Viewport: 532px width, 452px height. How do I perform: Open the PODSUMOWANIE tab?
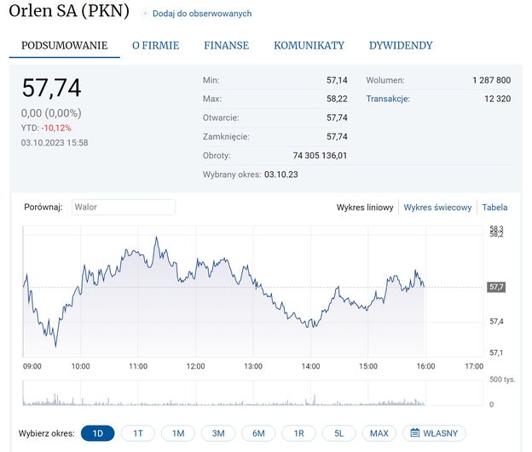click(x=65, y=46)
